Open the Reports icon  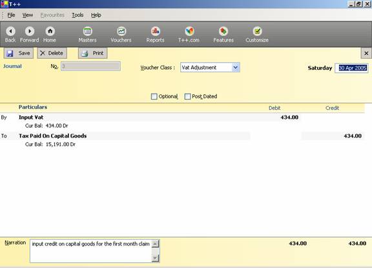(x=156, y=31)
